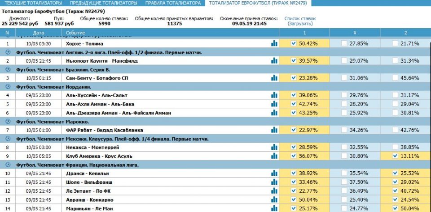The width and height of the screenshot is (431, 212).
Task: Uncheck outcome 1 for Хорхе - Толима
Action: point(294,43)
